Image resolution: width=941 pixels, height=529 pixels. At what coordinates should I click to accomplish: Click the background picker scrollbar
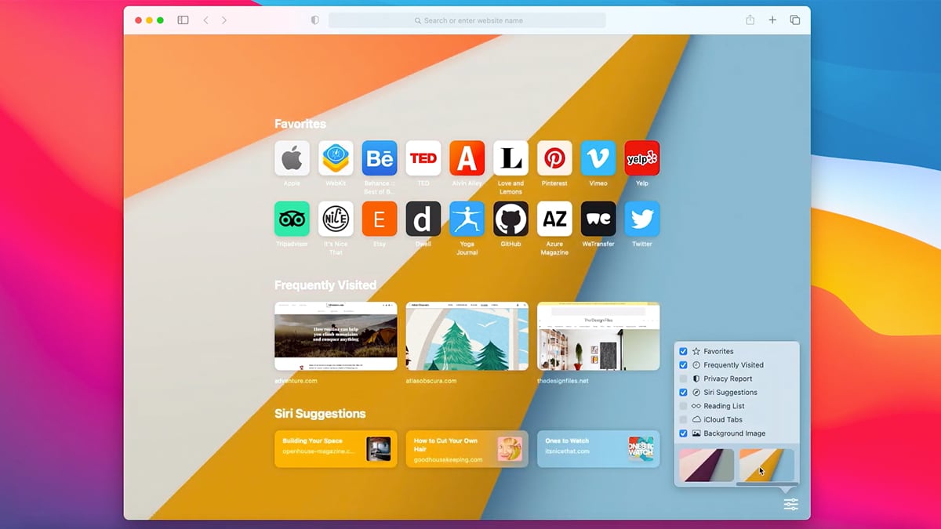pos(765,484)
